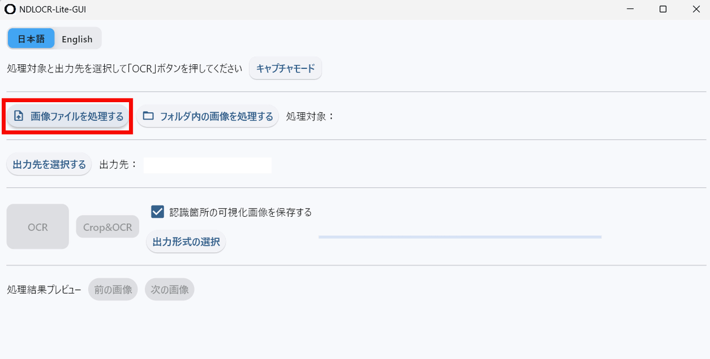Maximize the application window
The width and height of the screenshot is (710, 359).
click(663, 9)
